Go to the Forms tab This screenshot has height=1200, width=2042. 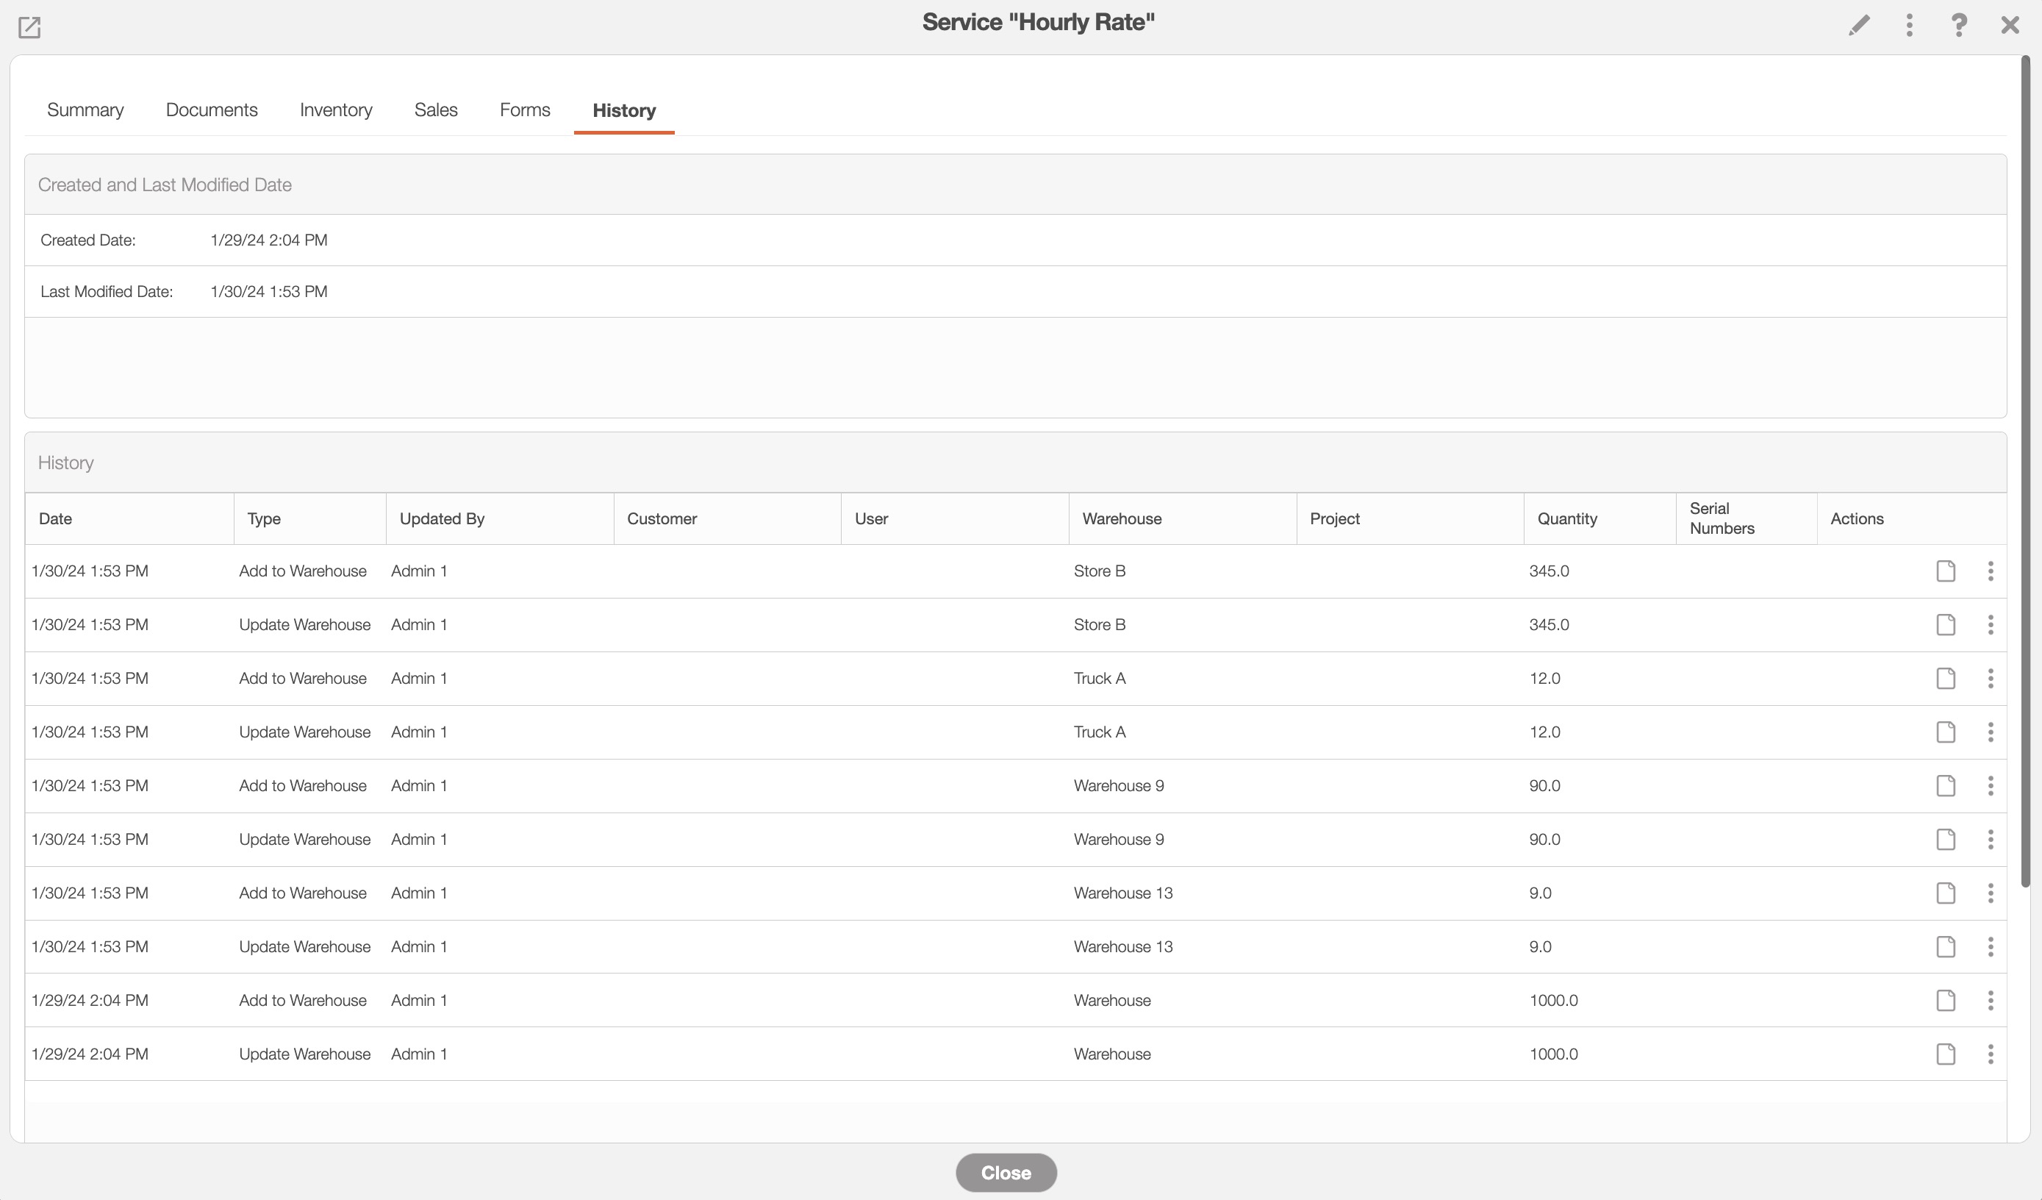(524, 110)
